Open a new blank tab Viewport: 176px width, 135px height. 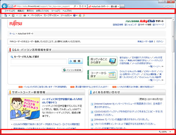coord(122,6)
